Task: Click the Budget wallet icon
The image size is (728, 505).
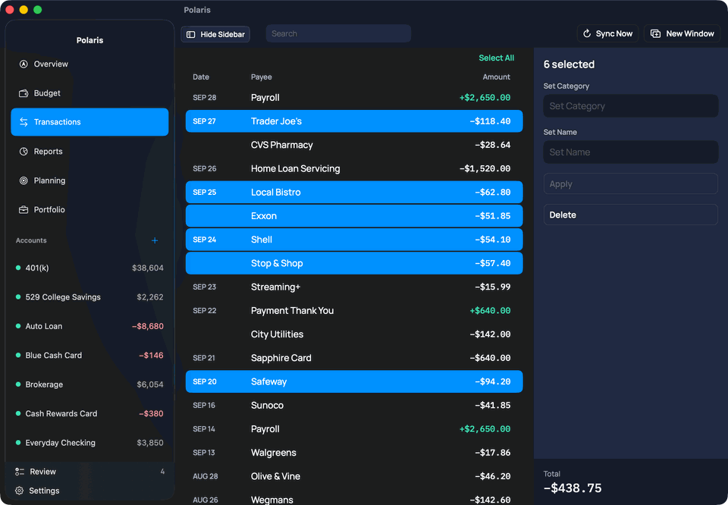Action: (24, 93)
